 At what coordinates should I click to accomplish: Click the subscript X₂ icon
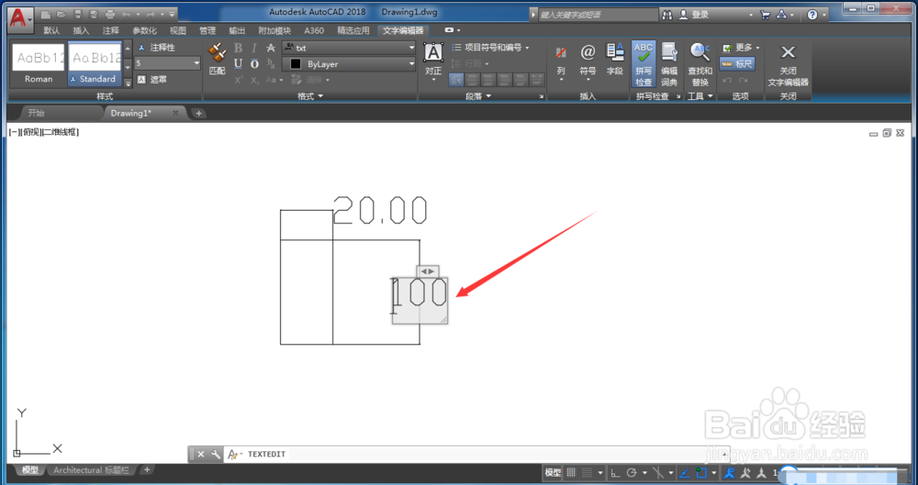coord(254,80)
